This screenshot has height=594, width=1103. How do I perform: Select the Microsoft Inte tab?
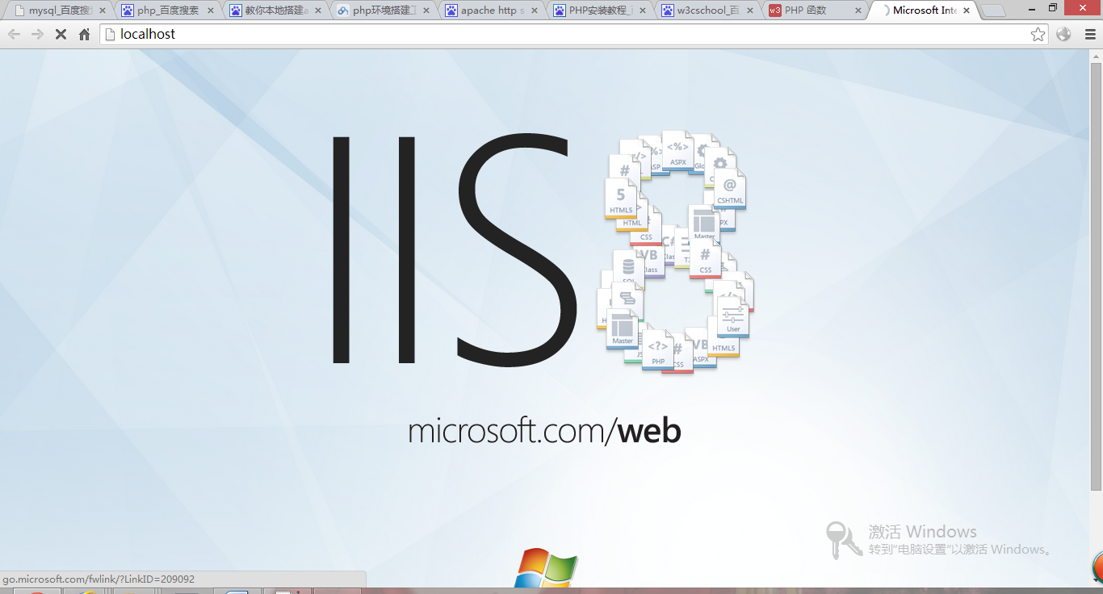pyautogui.click(x=924, y=10)
